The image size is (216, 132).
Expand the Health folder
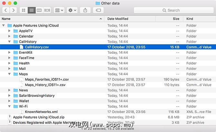(x=9, y=63)
